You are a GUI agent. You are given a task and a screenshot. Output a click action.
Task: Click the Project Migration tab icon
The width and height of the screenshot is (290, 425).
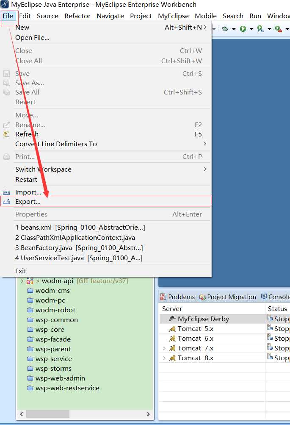(202, 297)
